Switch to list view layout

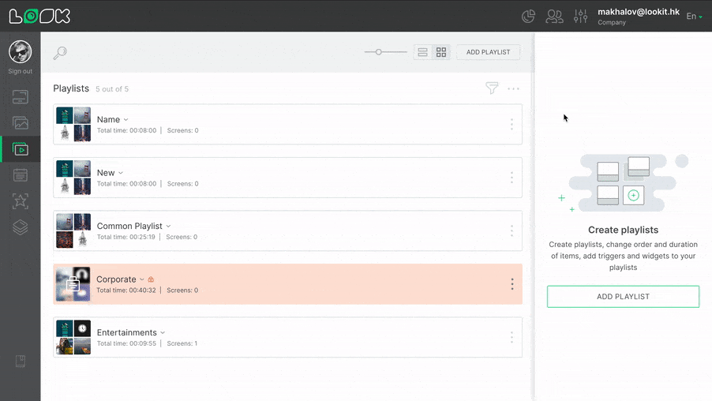pos(423,52)
